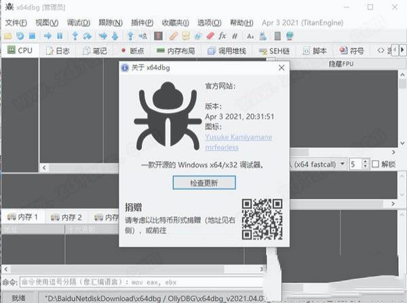Viewport: 407px width, 303px height.
Task: Click the QR code in the About dialog
Action: [x=262, y=219]
